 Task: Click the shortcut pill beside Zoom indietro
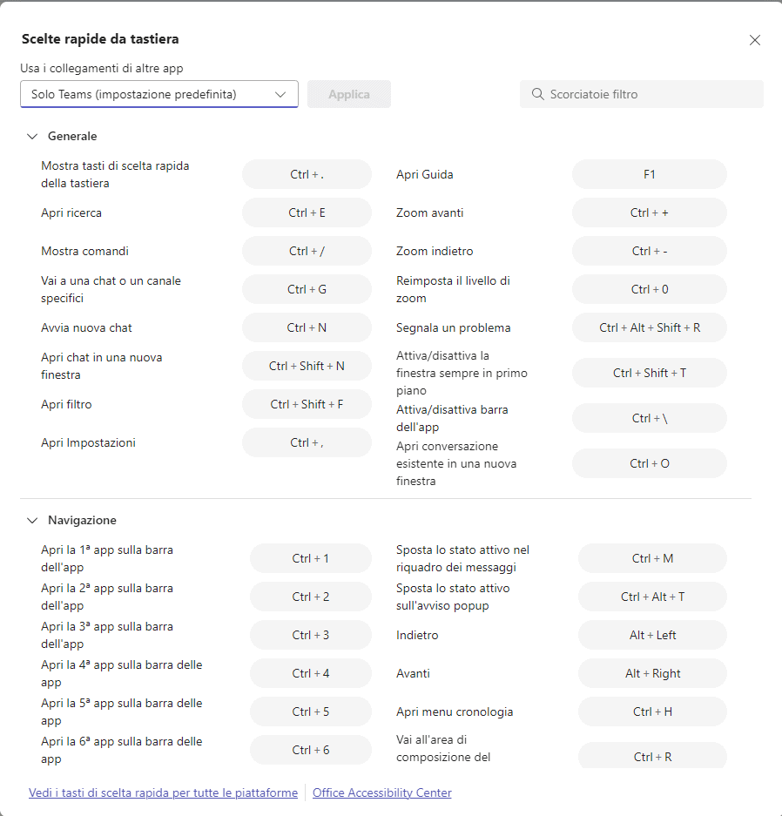pos(650,252)
